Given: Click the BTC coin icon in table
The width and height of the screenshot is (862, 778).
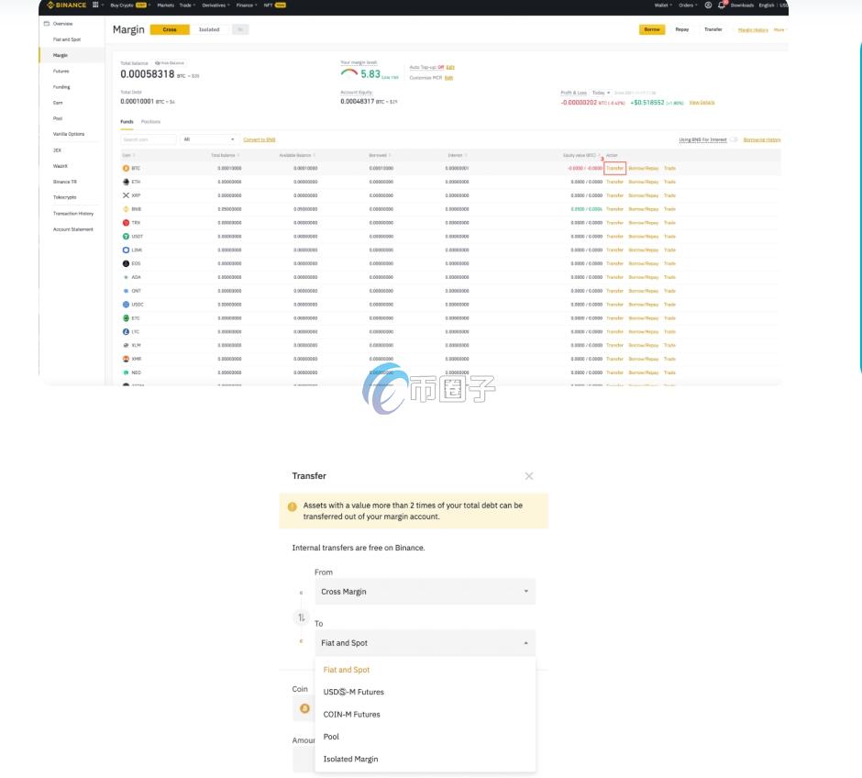Looking at the screenshot, I should tap(126, 168).
